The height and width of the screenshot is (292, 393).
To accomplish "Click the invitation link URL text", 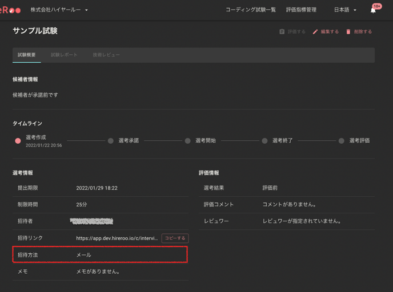I will pyautogui.click(x=117, y=238).
